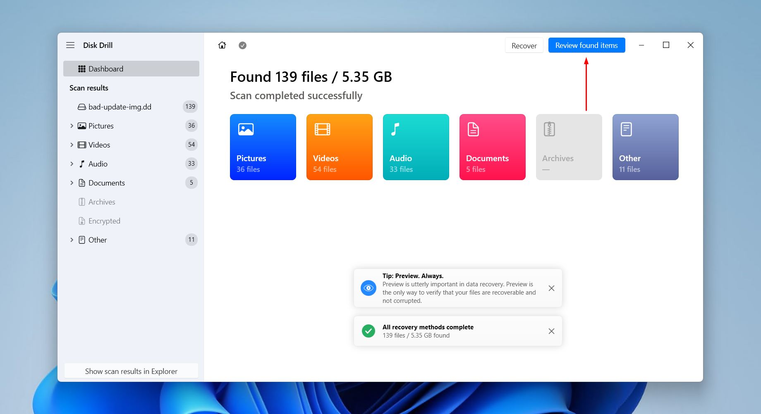
Task: Click the 11 count badge beside Other
Action: point(191,240)
